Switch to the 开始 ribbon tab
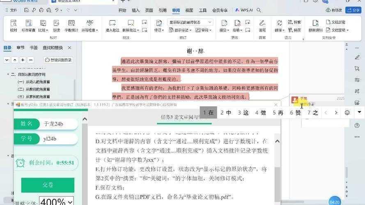Viewport: 365px width, 205px height. coord(122,10)
